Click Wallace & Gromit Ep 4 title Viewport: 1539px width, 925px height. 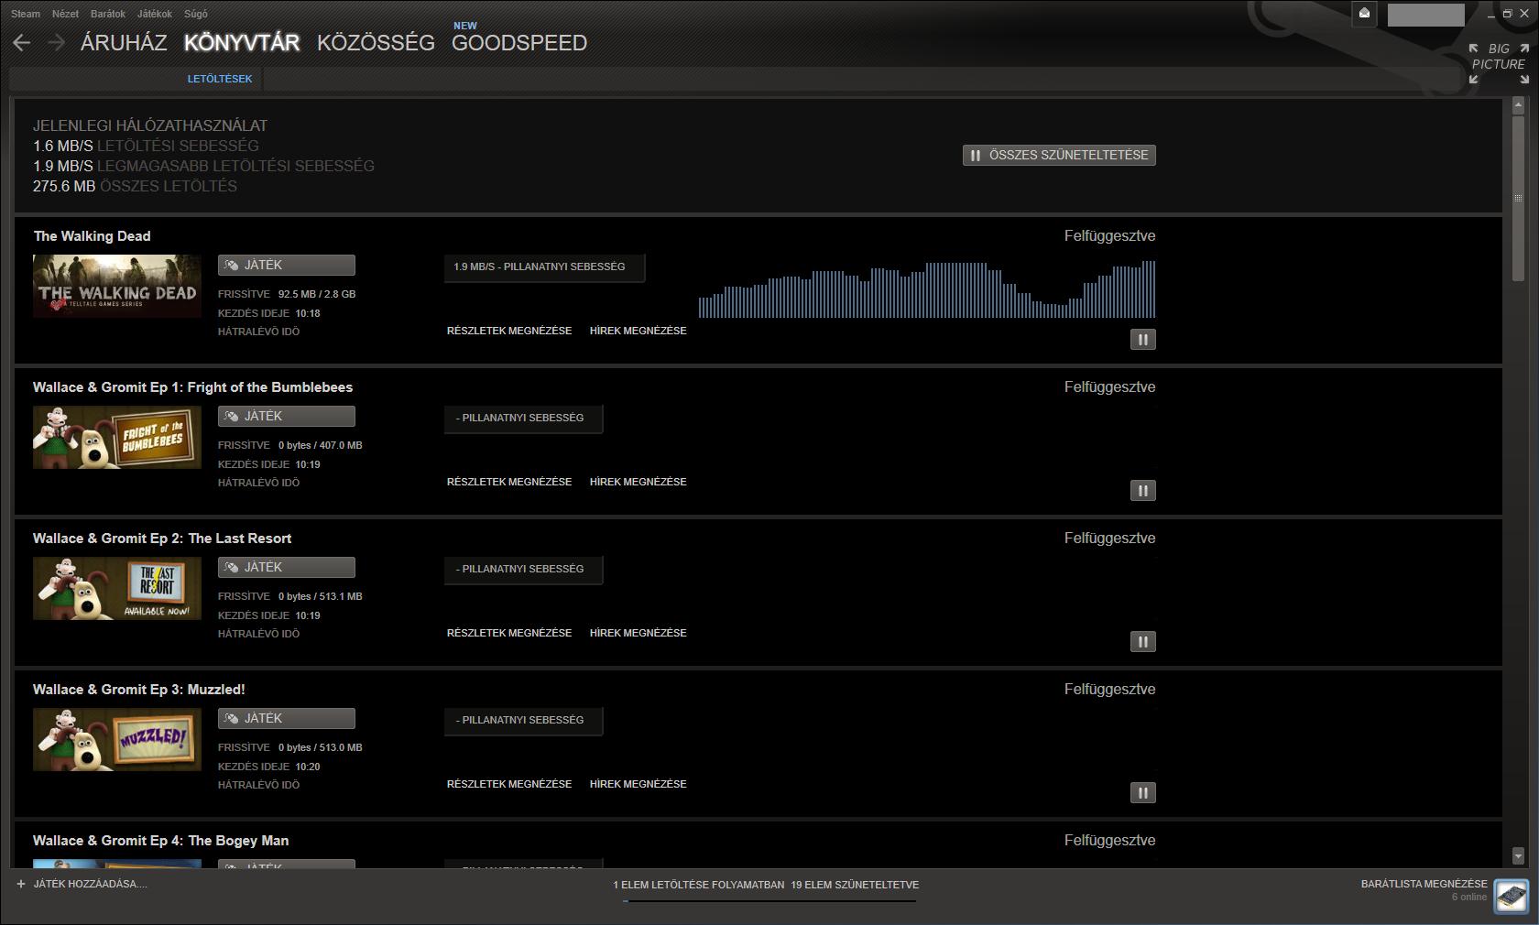pos(161,841)
